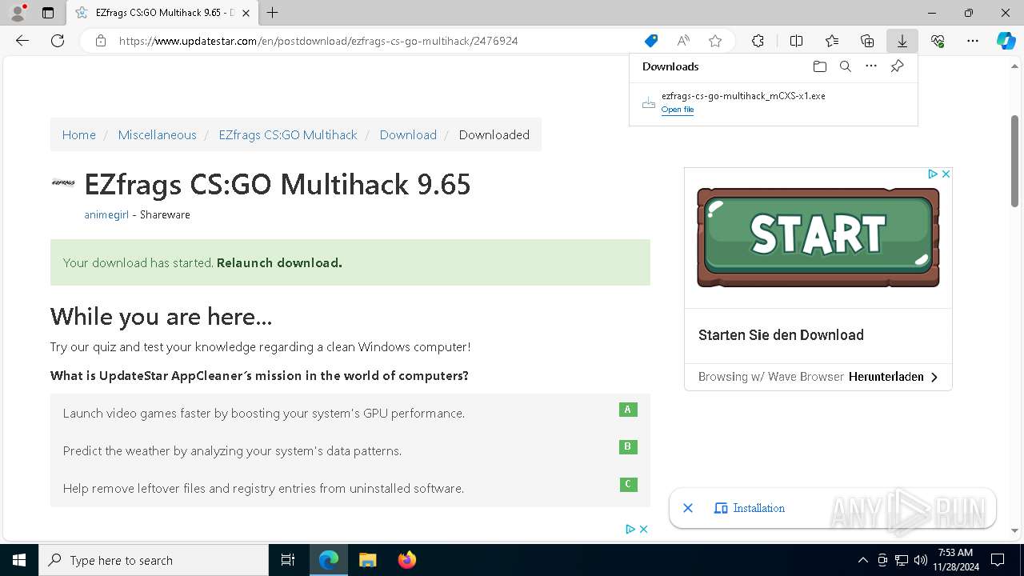The height and width of the screenshot is (576, 1024).
Task: Search downloads with magnifier icon
Action: (846, 66)
